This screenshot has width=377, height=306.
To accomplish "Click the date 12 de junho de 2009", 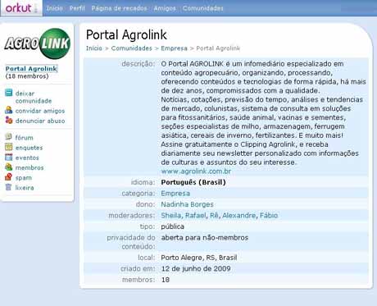I will click(x=196, y=268).
